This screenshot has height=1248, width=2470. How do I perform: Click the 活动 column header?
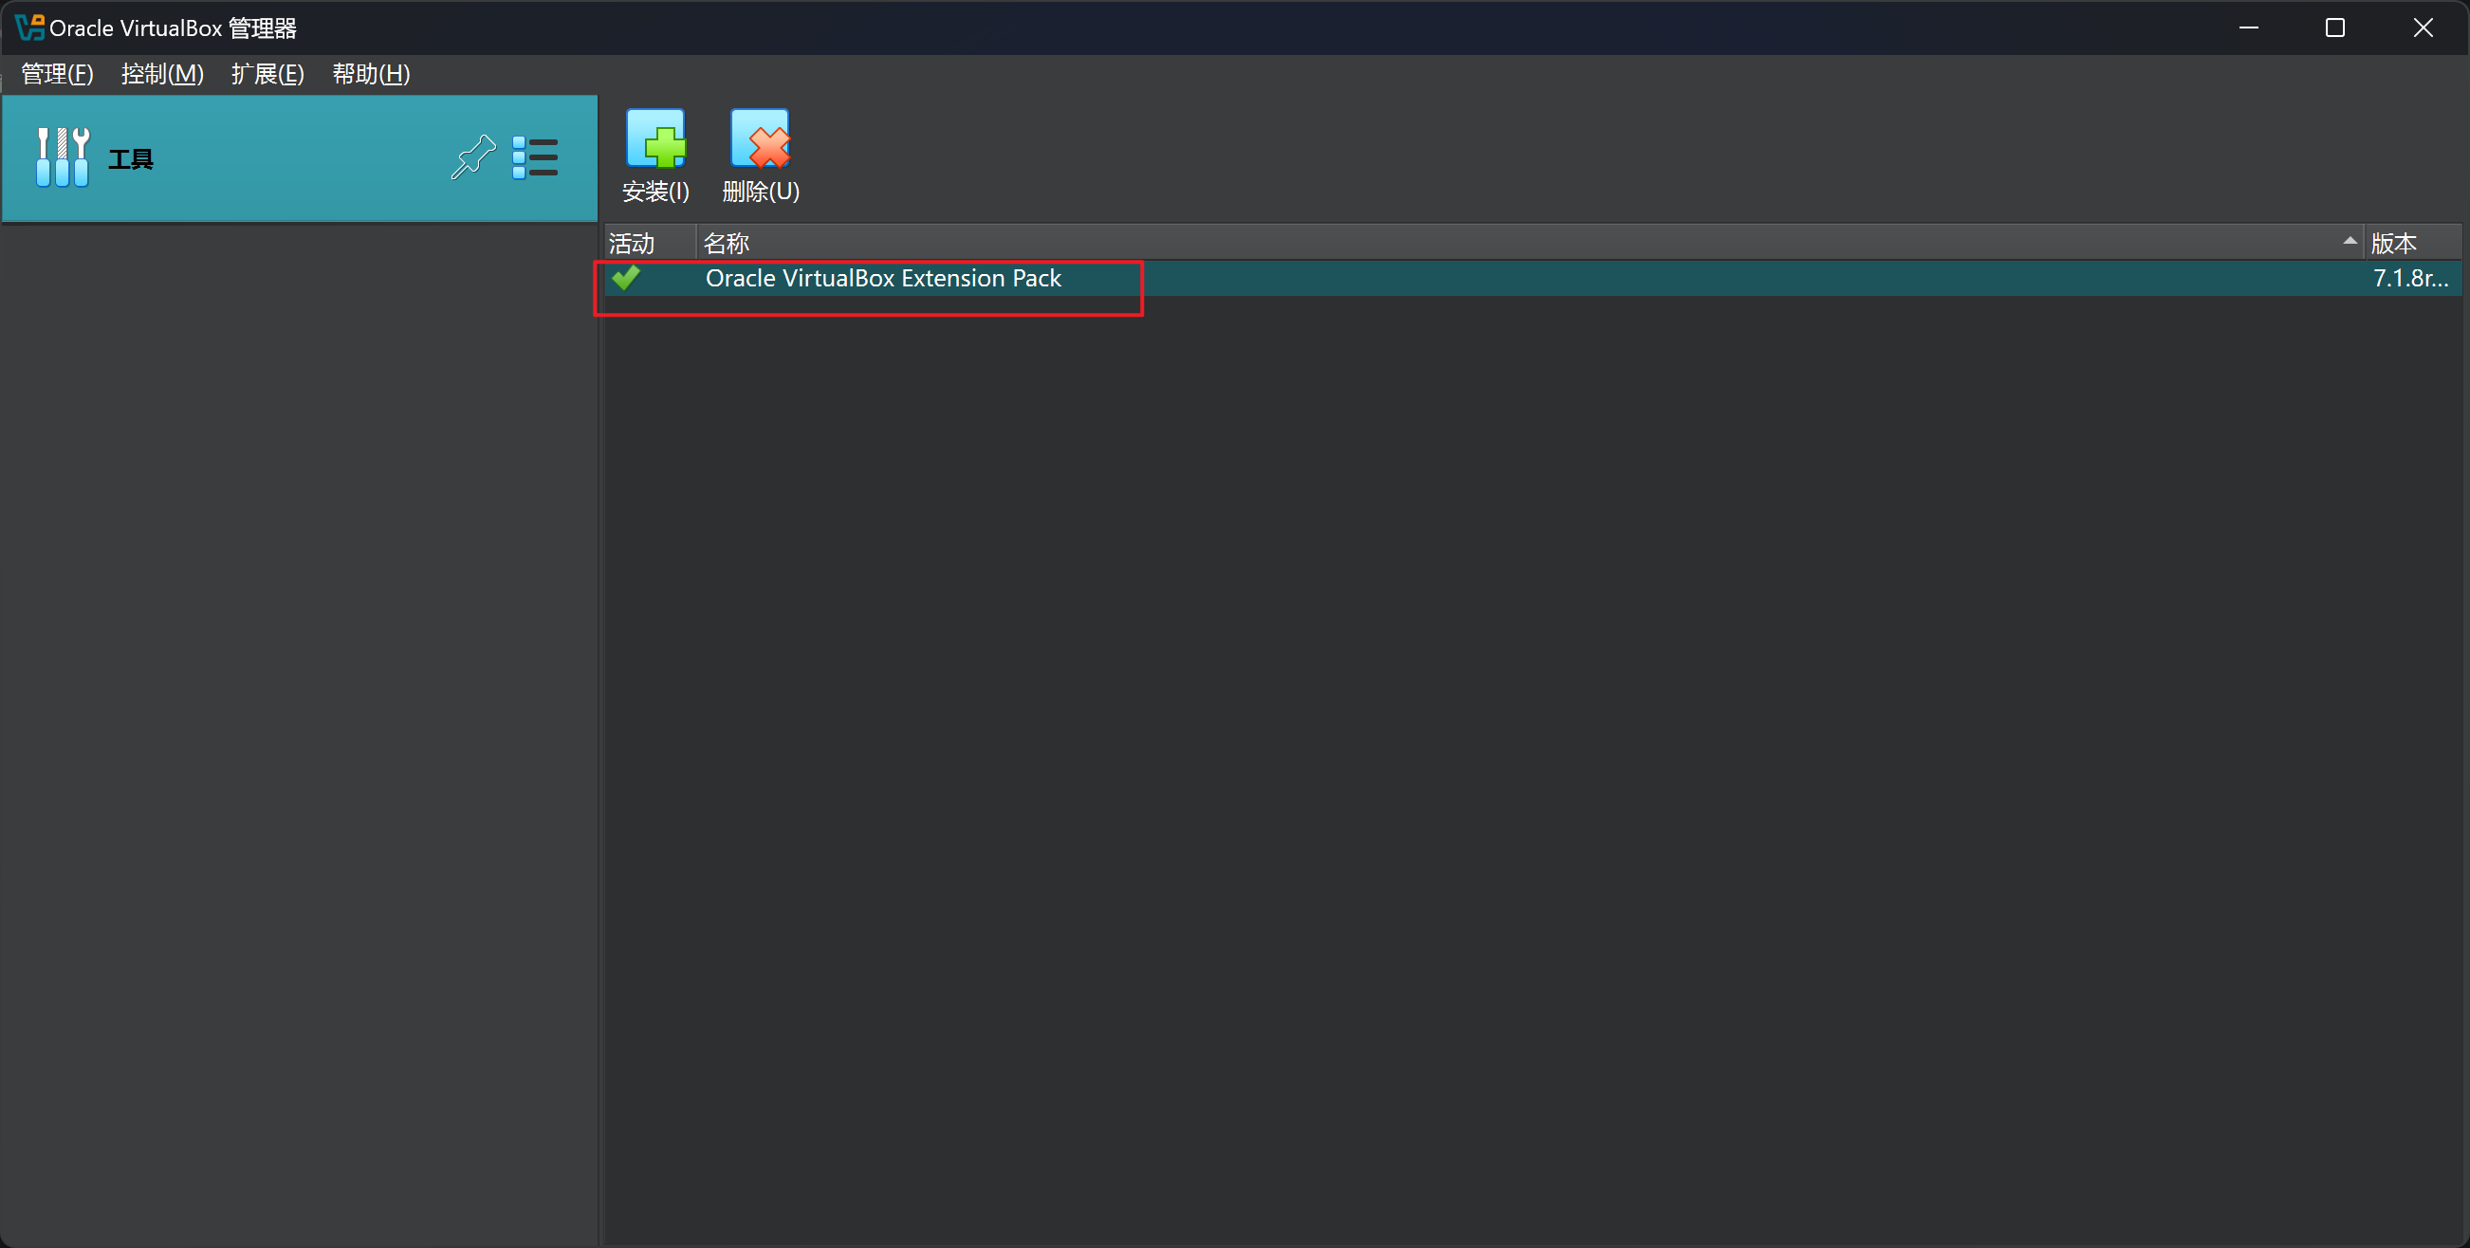(632, 244)
